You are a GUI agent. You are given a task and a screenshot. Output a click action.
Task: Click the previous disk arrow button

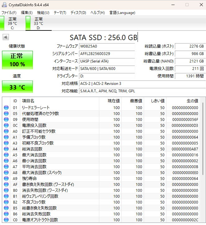point(6,37)
